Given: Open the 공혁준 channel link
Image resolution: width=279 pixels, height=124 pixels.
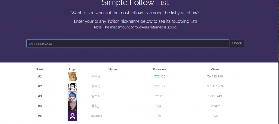Looking at the screenshot, I should [x=96, y=86].
